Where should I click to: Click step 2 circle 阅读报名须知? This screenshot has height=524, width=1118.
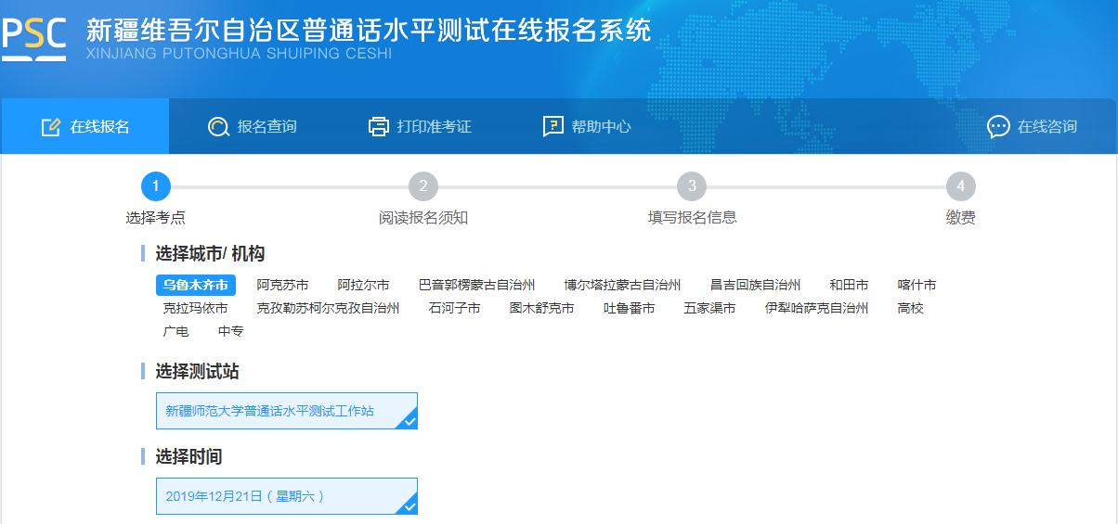(x=423, y=186)
